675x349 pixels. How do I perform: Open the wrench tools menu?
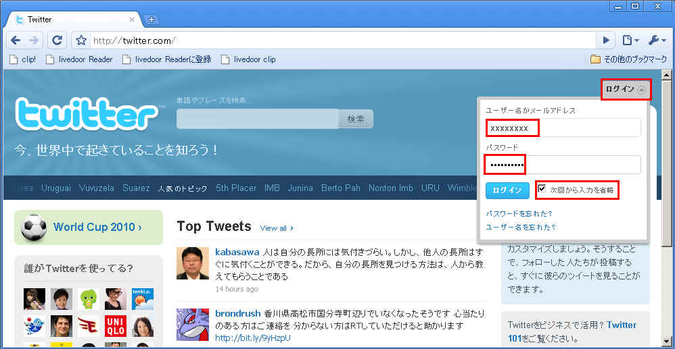coord(657,40)
